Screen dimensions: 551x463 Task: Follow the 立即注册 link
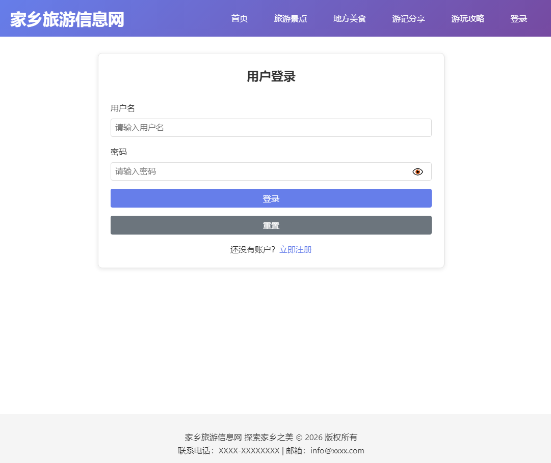coord(296,249)
